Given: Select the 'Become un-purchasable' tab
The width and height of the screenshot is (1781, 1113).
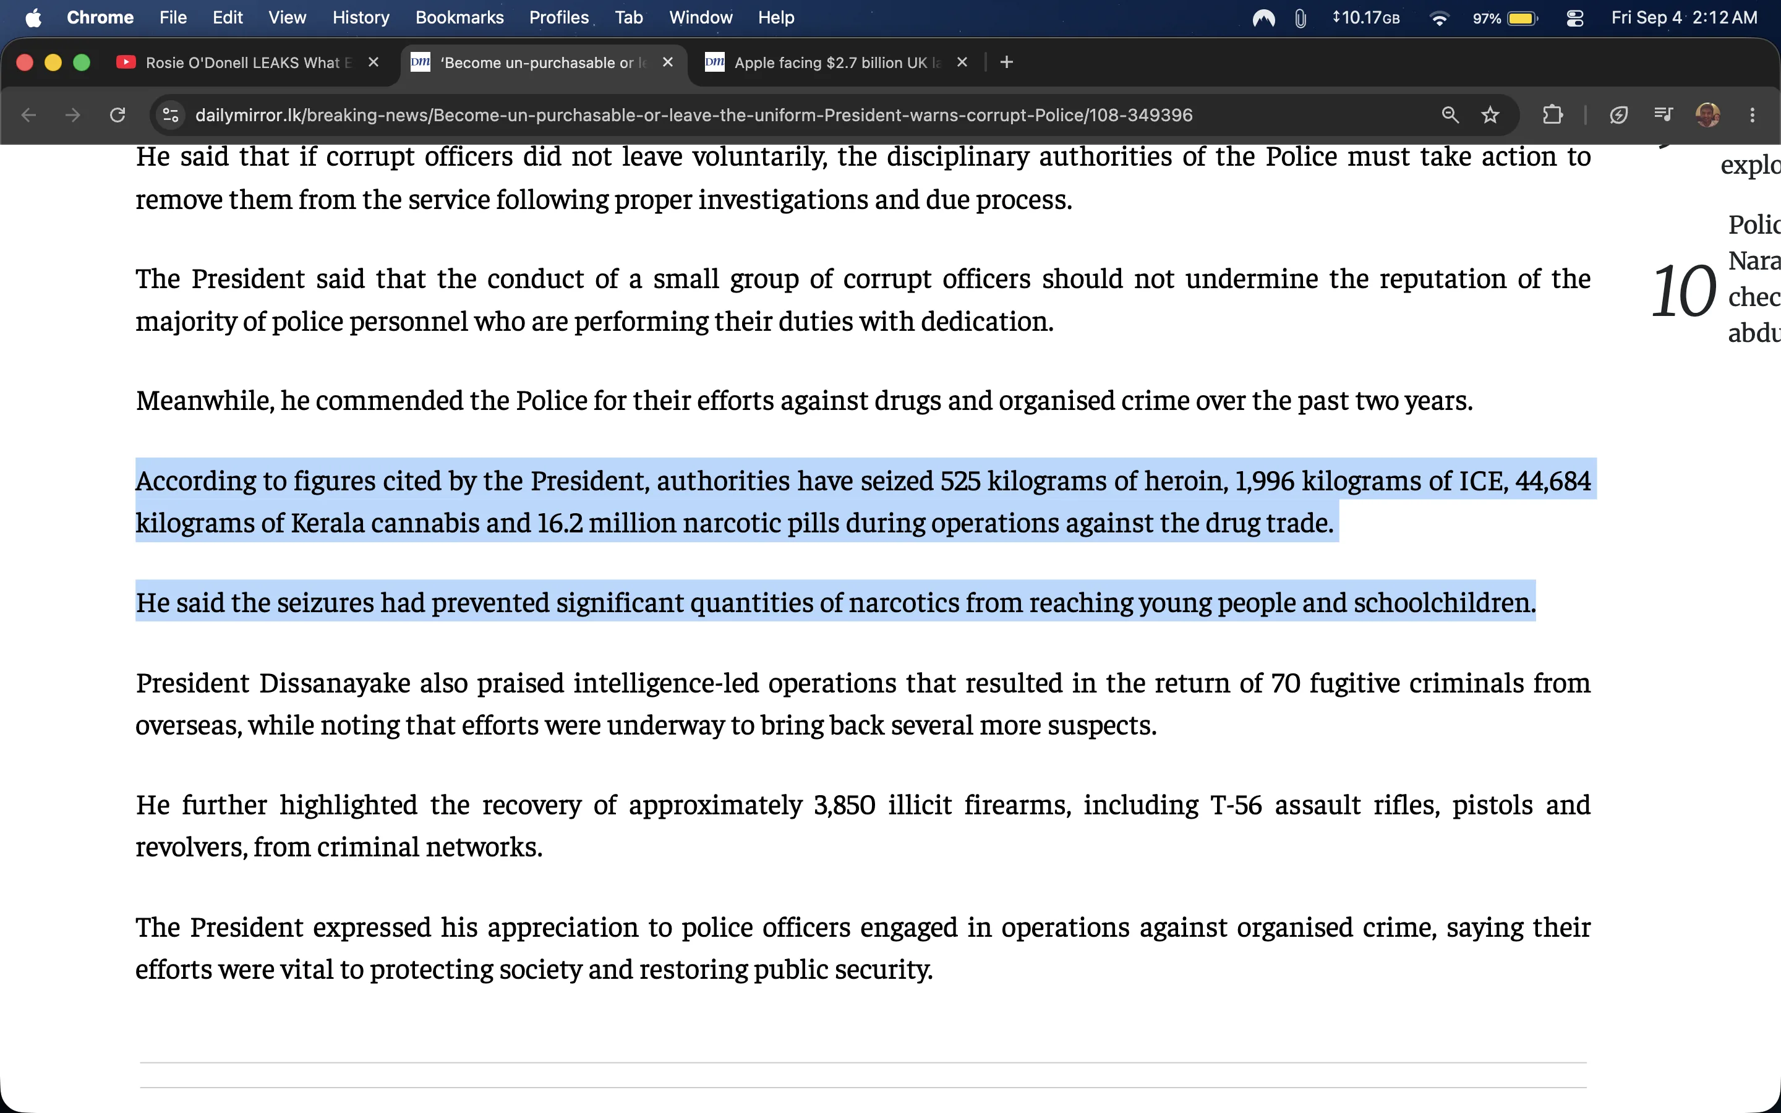Looking at the screenshot, I should pos(543,62).
